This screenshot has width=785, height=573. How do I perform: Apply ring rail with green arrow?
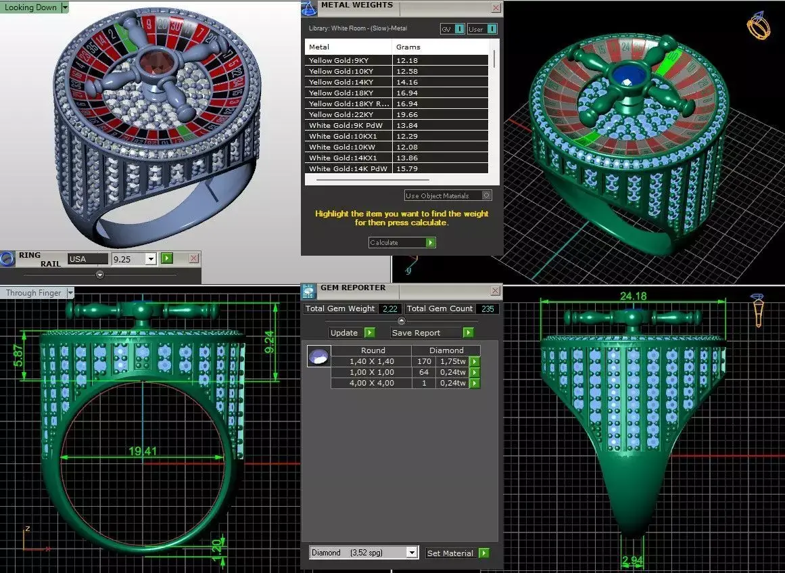pyautogui.click(x=167, y=258)
